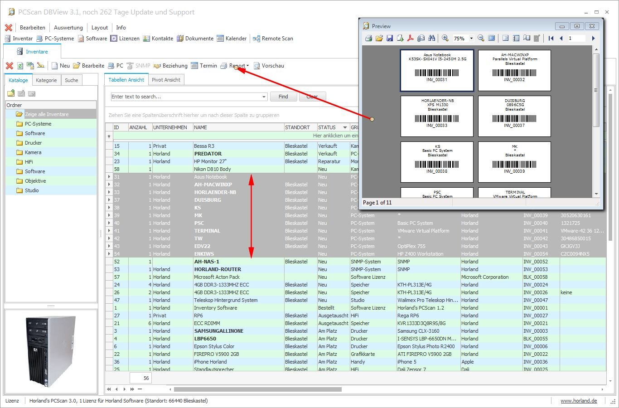Viewport: 619px width, 408px height.
Task: Zoom in on the Preview page
Action: [x=445, y=39]
